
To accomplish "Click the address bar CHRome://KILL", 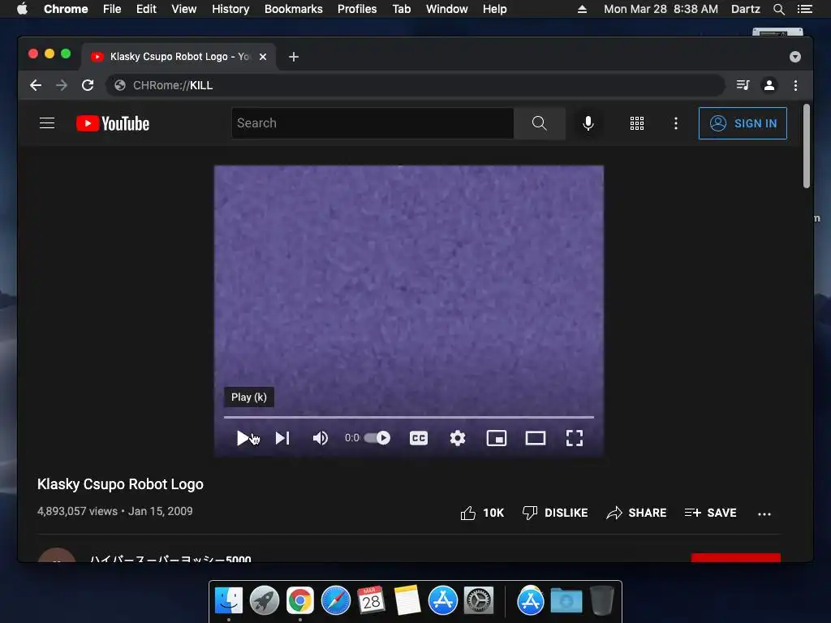I will point(415,85).
